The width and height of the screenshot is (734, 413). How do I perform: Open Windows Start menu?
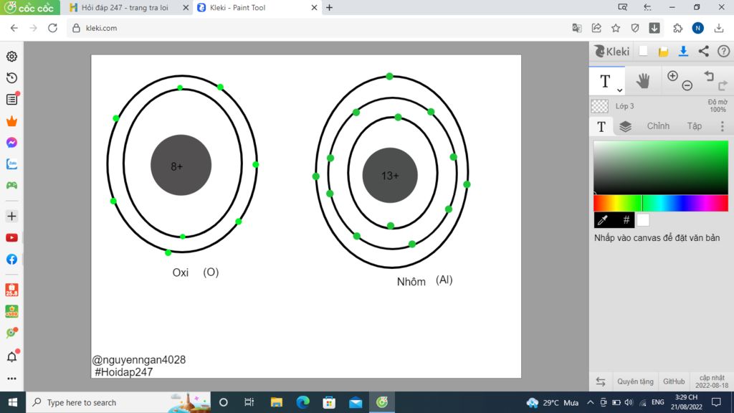coord(13,402)
